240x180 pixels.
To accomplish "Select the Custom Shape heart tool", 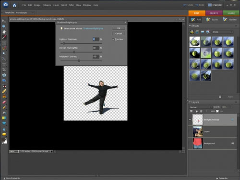I will pyautogui.click(x=4, y=123).
